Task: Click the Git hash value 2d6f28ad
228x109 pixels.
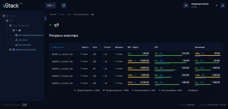Action: [x=191, y=105]
